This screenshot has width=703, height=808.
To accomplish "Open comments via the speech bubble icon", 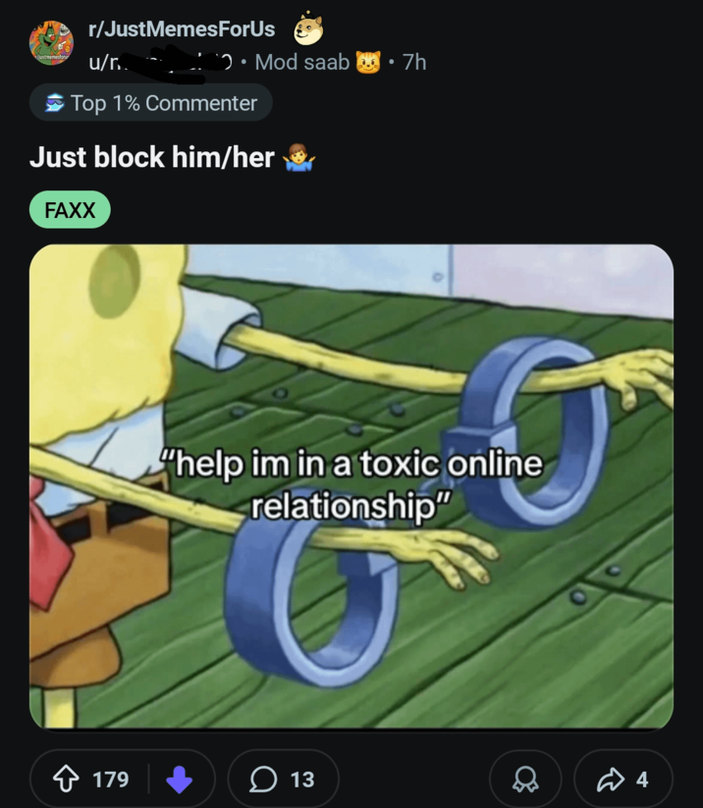I will pos(263,780).
